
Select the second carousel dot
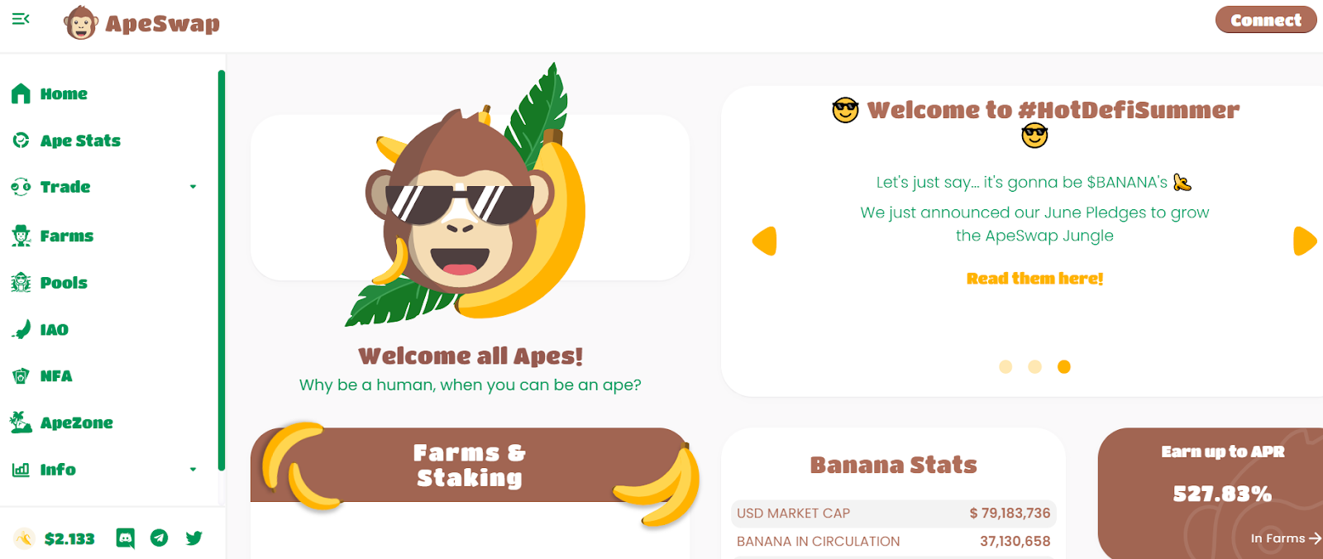click(x=1034, y=366)
